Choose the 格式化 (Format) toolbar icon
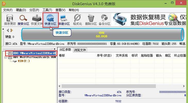The width and height of the screenshot is (188, 103). pos(78,20)
